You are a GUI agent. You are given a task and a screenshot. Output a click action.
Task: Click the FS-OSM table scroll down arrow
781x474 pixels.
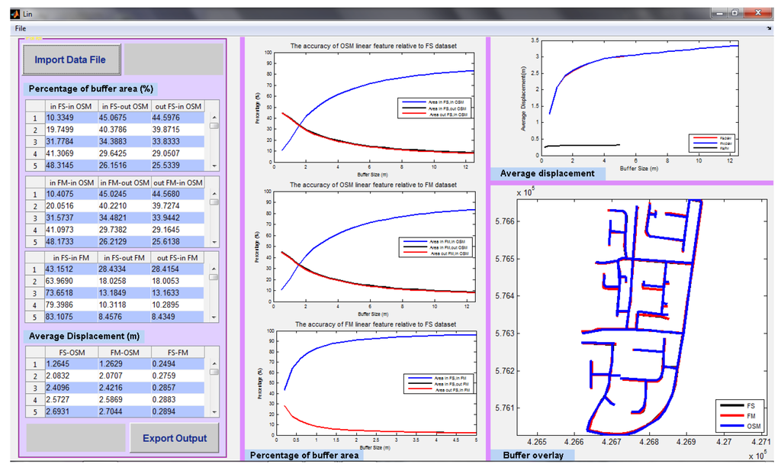(214, 166)
